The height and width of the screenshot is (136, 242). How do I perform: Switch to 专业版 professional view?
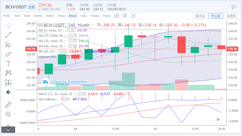[x=216, y=16]
